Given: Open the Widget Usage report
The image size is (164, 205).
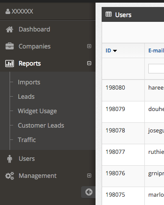Looking at the screenshot, I should point(38,111).
